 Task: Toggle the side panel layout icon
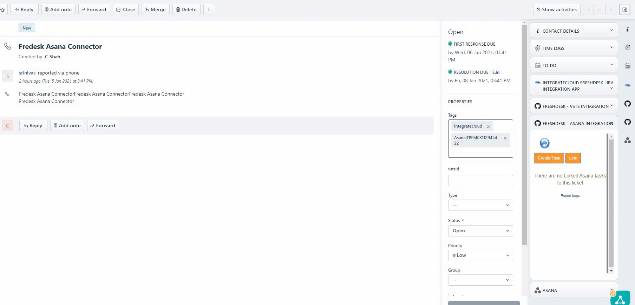point(625,9)
